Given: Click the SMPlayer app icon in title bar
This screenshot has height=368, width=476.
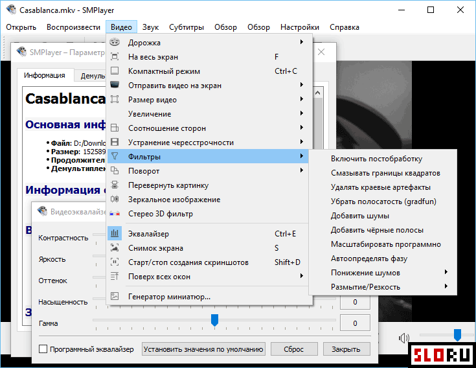Looking at the screenshot, I should click(x=11, y=10).
